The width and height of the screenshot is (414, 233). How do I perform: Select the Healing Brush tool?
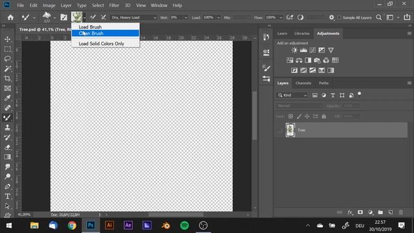(x=7, y=108)
